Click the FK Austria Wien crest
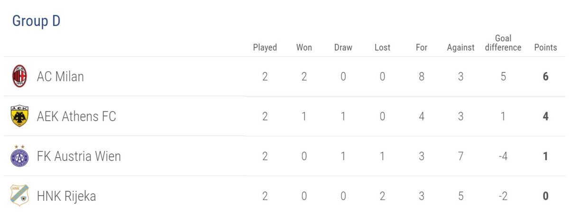 [19, 156]
